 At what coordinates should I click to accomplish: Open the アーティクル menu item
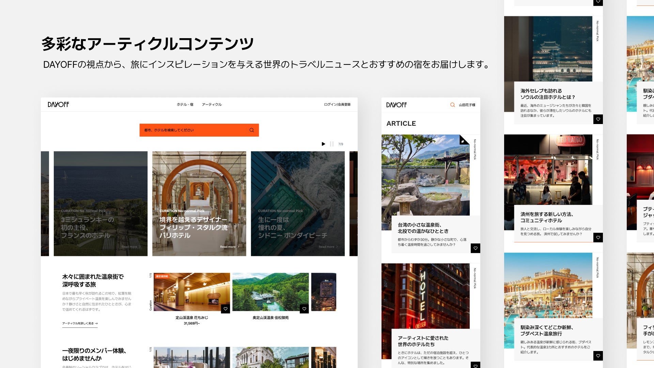click(x=212, y=105)
